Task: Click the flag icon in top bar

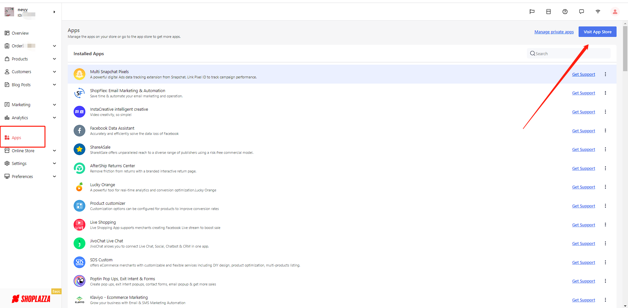Action: (x=532, y=12)
